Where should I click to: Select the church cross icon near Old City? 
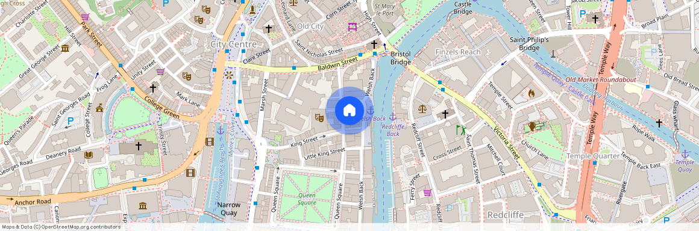click(268, 28)
